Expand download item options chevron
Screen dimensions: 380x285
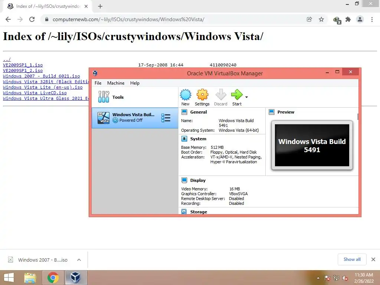79,260
